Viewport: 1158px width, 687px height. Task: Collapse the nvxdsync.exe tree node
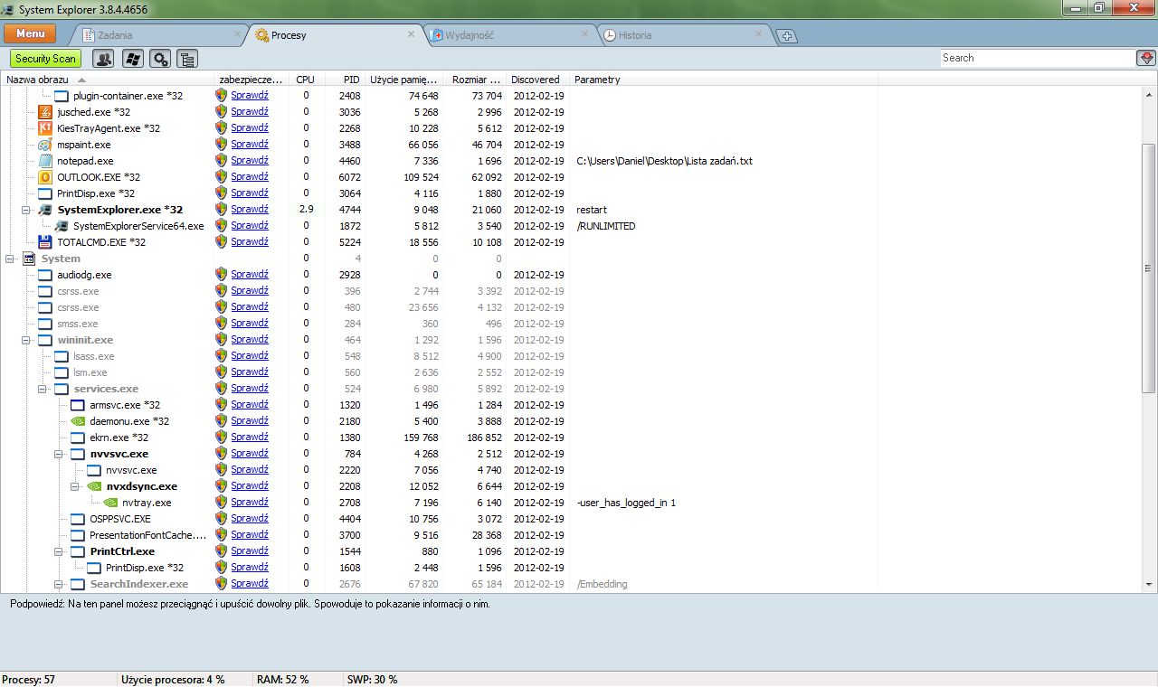click(75, 486)
